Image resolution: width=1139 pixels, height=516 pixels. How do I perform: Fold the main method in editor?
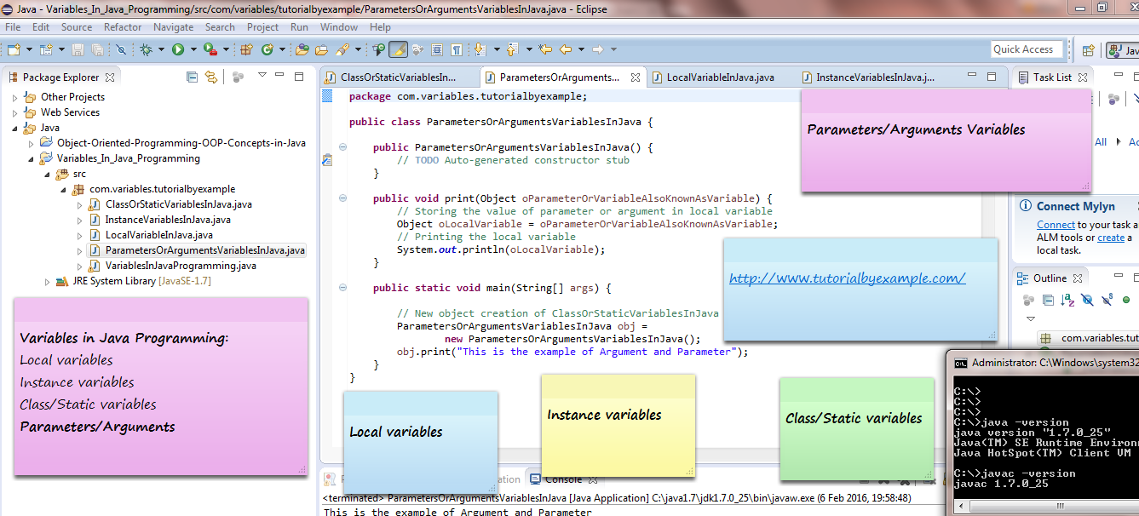pyautogui.click(x=342, y=288)
